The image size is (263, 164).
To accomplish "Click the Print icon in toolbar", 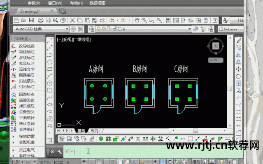I will [x=41, y=20].
